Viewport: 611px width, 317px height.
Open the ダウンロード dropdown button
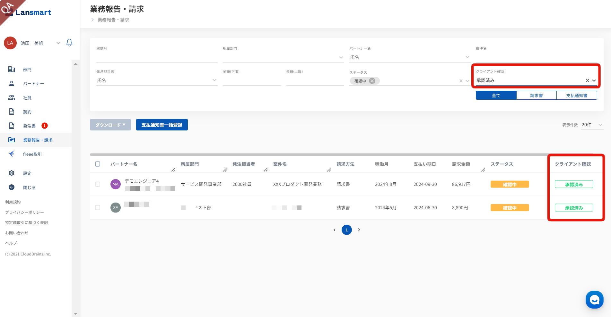(110, 125)
